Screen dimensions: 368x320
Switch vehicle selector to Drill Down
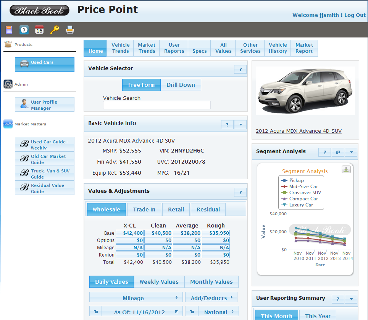pyautogui.click(x=181, y=85)
